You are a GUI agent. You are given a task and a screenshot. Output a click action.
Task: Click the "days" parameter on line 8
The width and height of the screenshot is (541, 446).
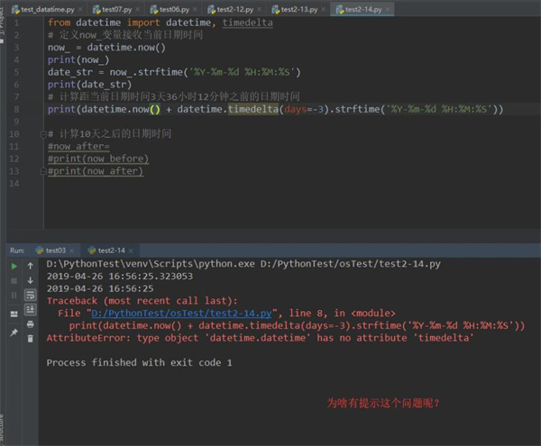click(296, 109)
